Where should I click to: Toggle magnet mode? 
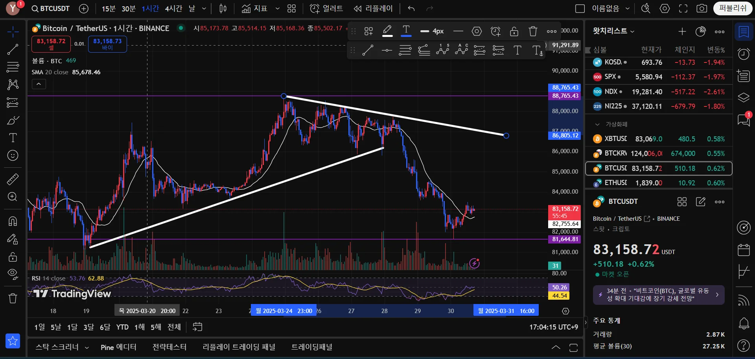click(x=13, y=222)
